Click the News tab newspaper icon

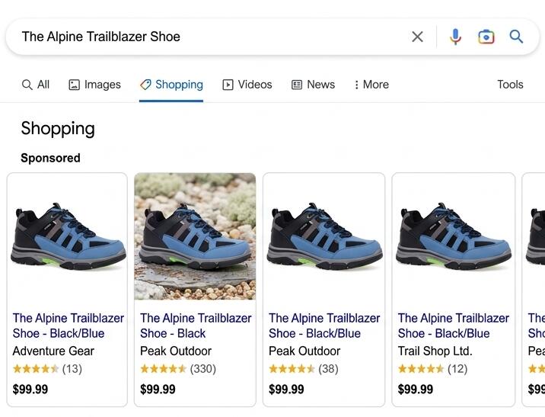[x=297, y=85]
